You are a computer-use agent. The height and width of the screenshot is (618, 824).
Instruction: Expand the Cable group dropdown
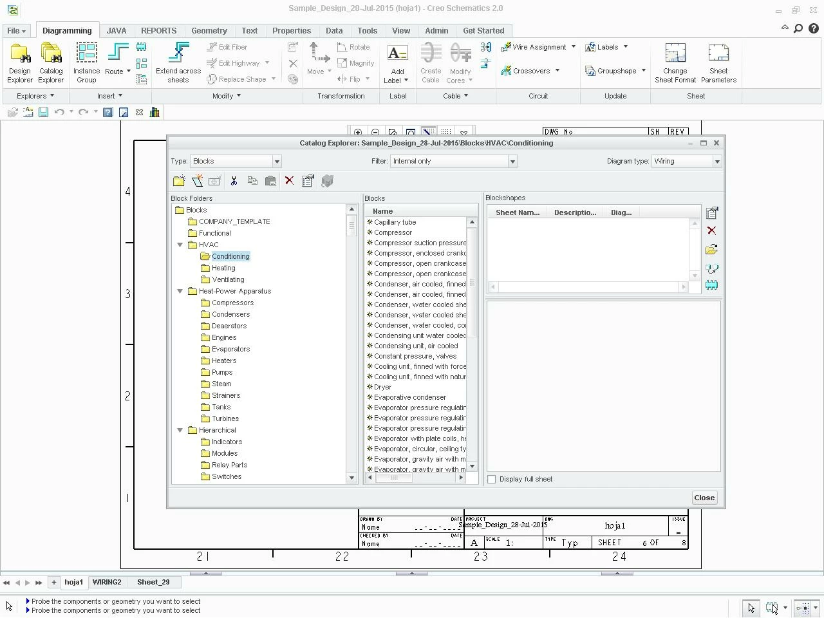(456, 96)
